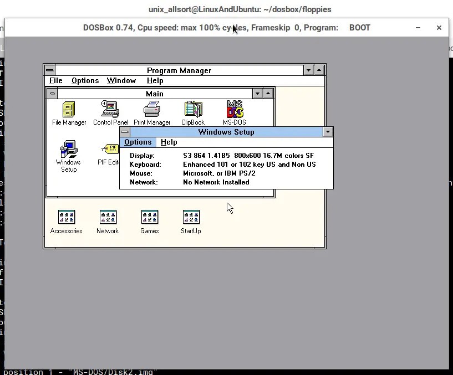The height and width of the screenshot is (375, 453).
Task: Open Program Manager control-menu box
Action: pyautogui.click(x=50, y=70)
